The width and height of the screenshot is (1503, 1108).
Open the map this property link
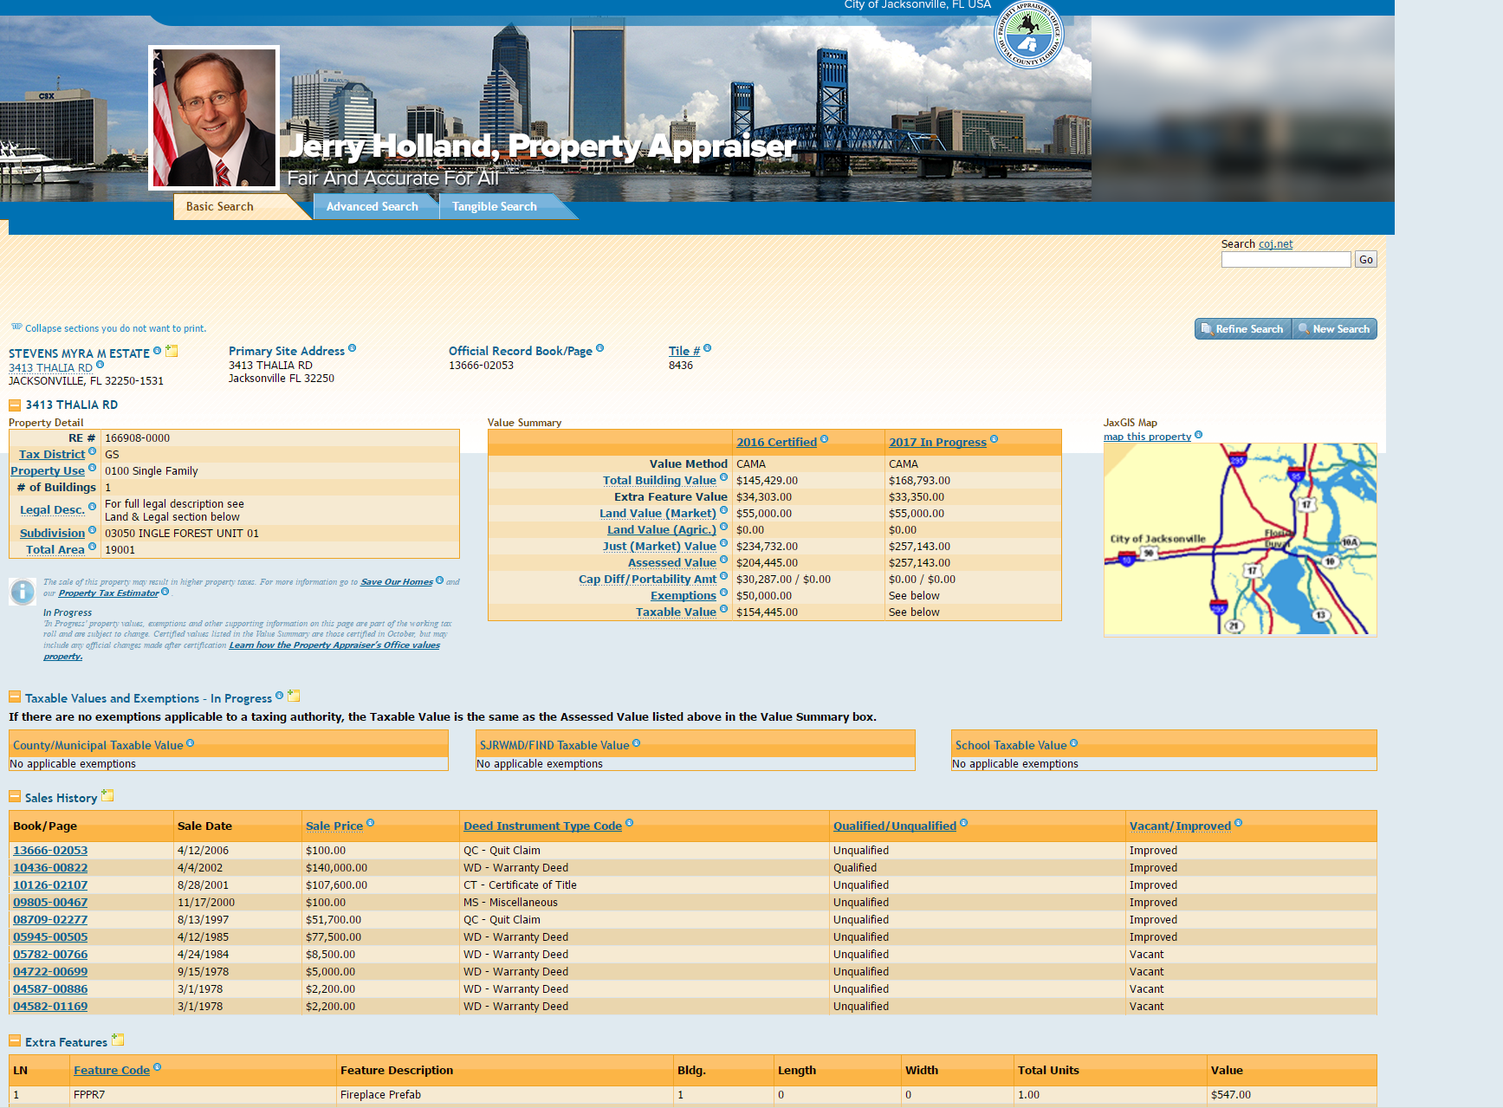pos(1147,437)
